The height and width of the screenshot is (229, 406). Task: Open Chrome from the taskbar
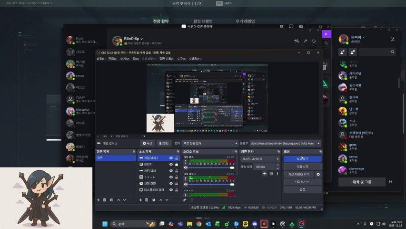tap(199, 224)
